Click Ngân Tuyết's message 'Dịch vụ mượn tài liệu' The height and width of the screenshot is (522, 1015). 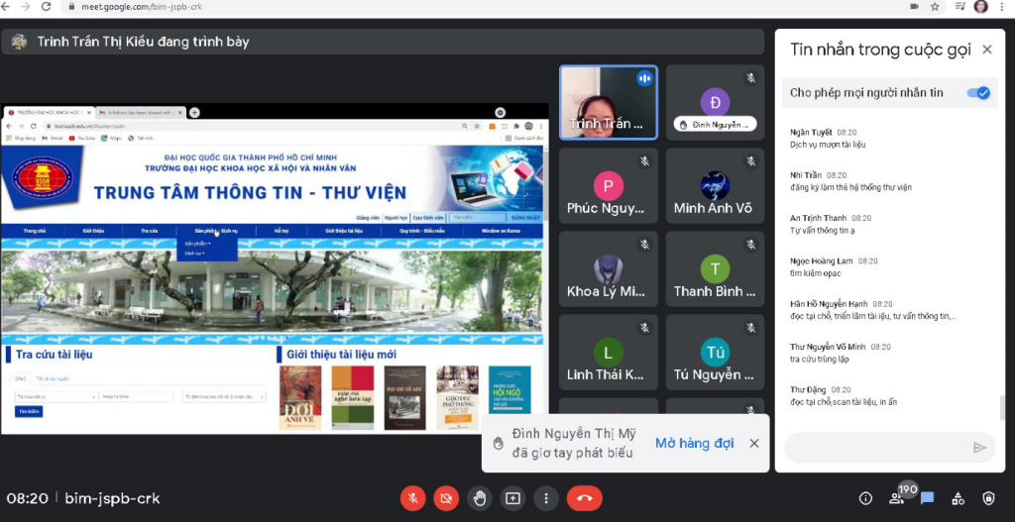tap(828, 145)
